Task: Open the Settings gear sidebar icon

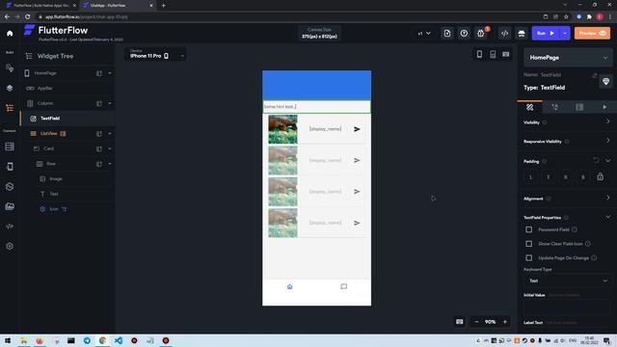Action: pyautogui.click(x=10, y=247)
